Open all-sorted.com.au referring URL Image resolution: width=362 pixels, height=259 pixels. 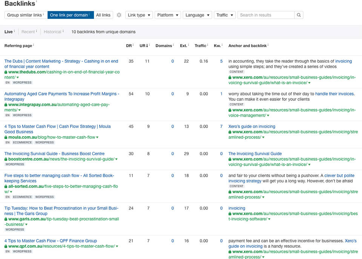61,189
